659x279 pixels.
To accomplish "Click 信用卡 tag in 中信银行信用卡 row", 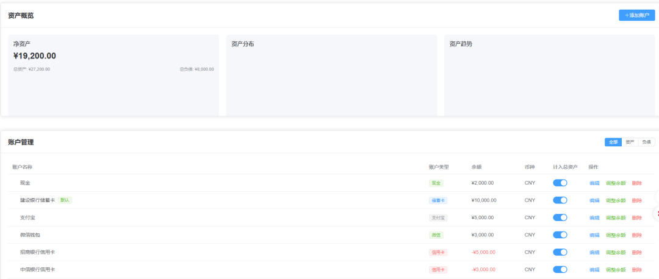I will (x=438, y=270).
